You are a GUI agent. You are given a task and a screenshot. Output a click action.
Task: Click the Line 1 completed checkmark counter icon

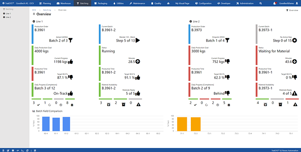pos(38,105)
